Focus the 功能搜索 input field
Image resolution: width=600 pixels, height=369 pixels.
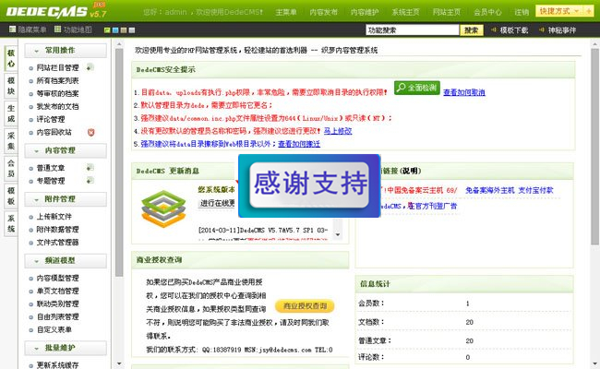point(412,30)
